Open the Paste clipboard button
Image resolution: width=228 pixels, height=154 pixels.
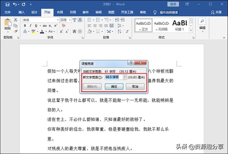tap(7, 25)
